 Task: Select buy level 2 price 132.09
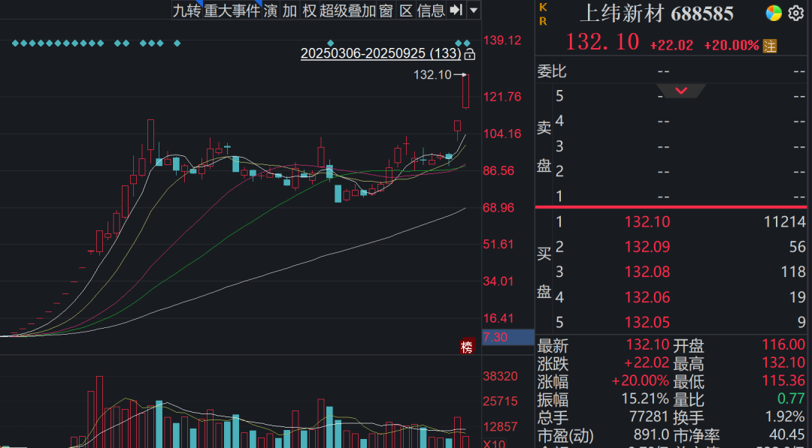click(647, 247)
